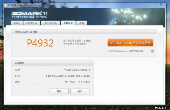The image size is (170, 110).
Task: Click the P4932 score value
Action: click(40, 43)
